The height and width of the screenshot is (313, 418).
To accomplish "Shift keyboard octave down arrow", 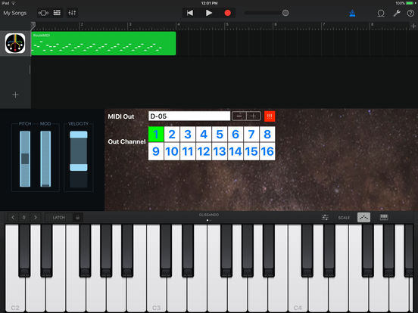I will [13, 218].
